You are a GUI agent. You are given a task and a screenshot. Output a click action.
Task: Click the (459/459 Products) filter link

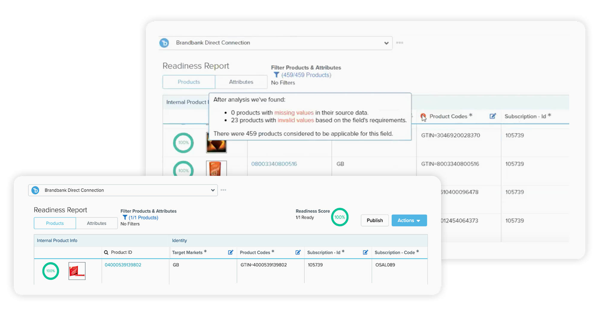click(306, 75)
